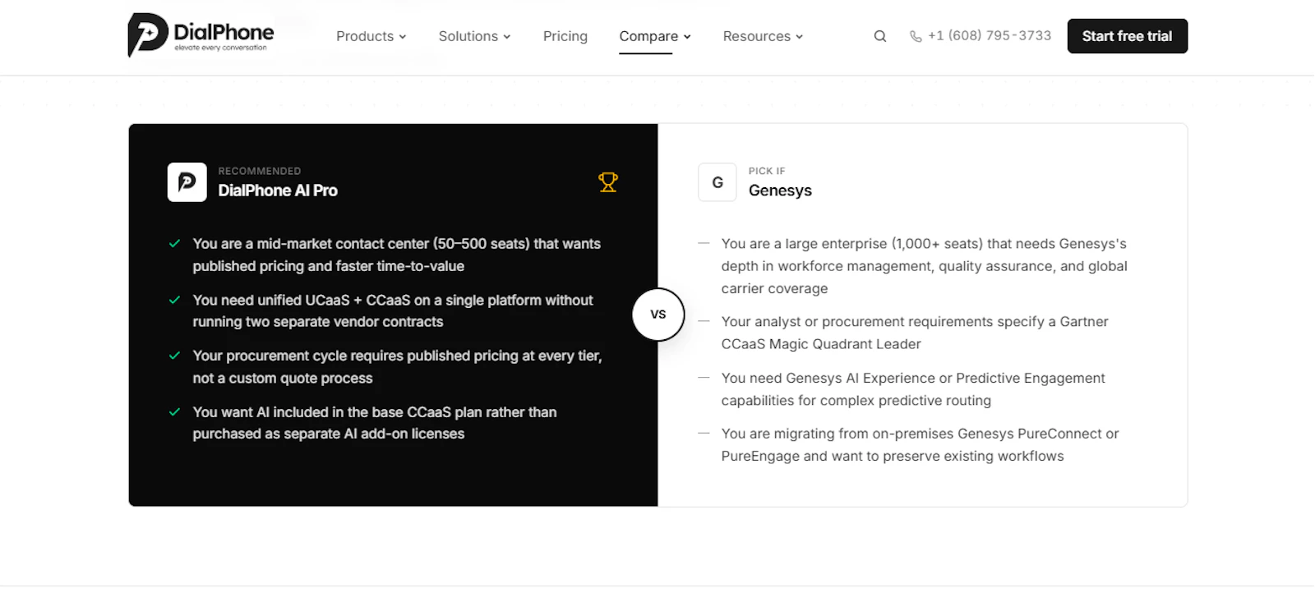
Task: Select text about migrating from PureConnect or PureEngage
Action: coord(920,444)
